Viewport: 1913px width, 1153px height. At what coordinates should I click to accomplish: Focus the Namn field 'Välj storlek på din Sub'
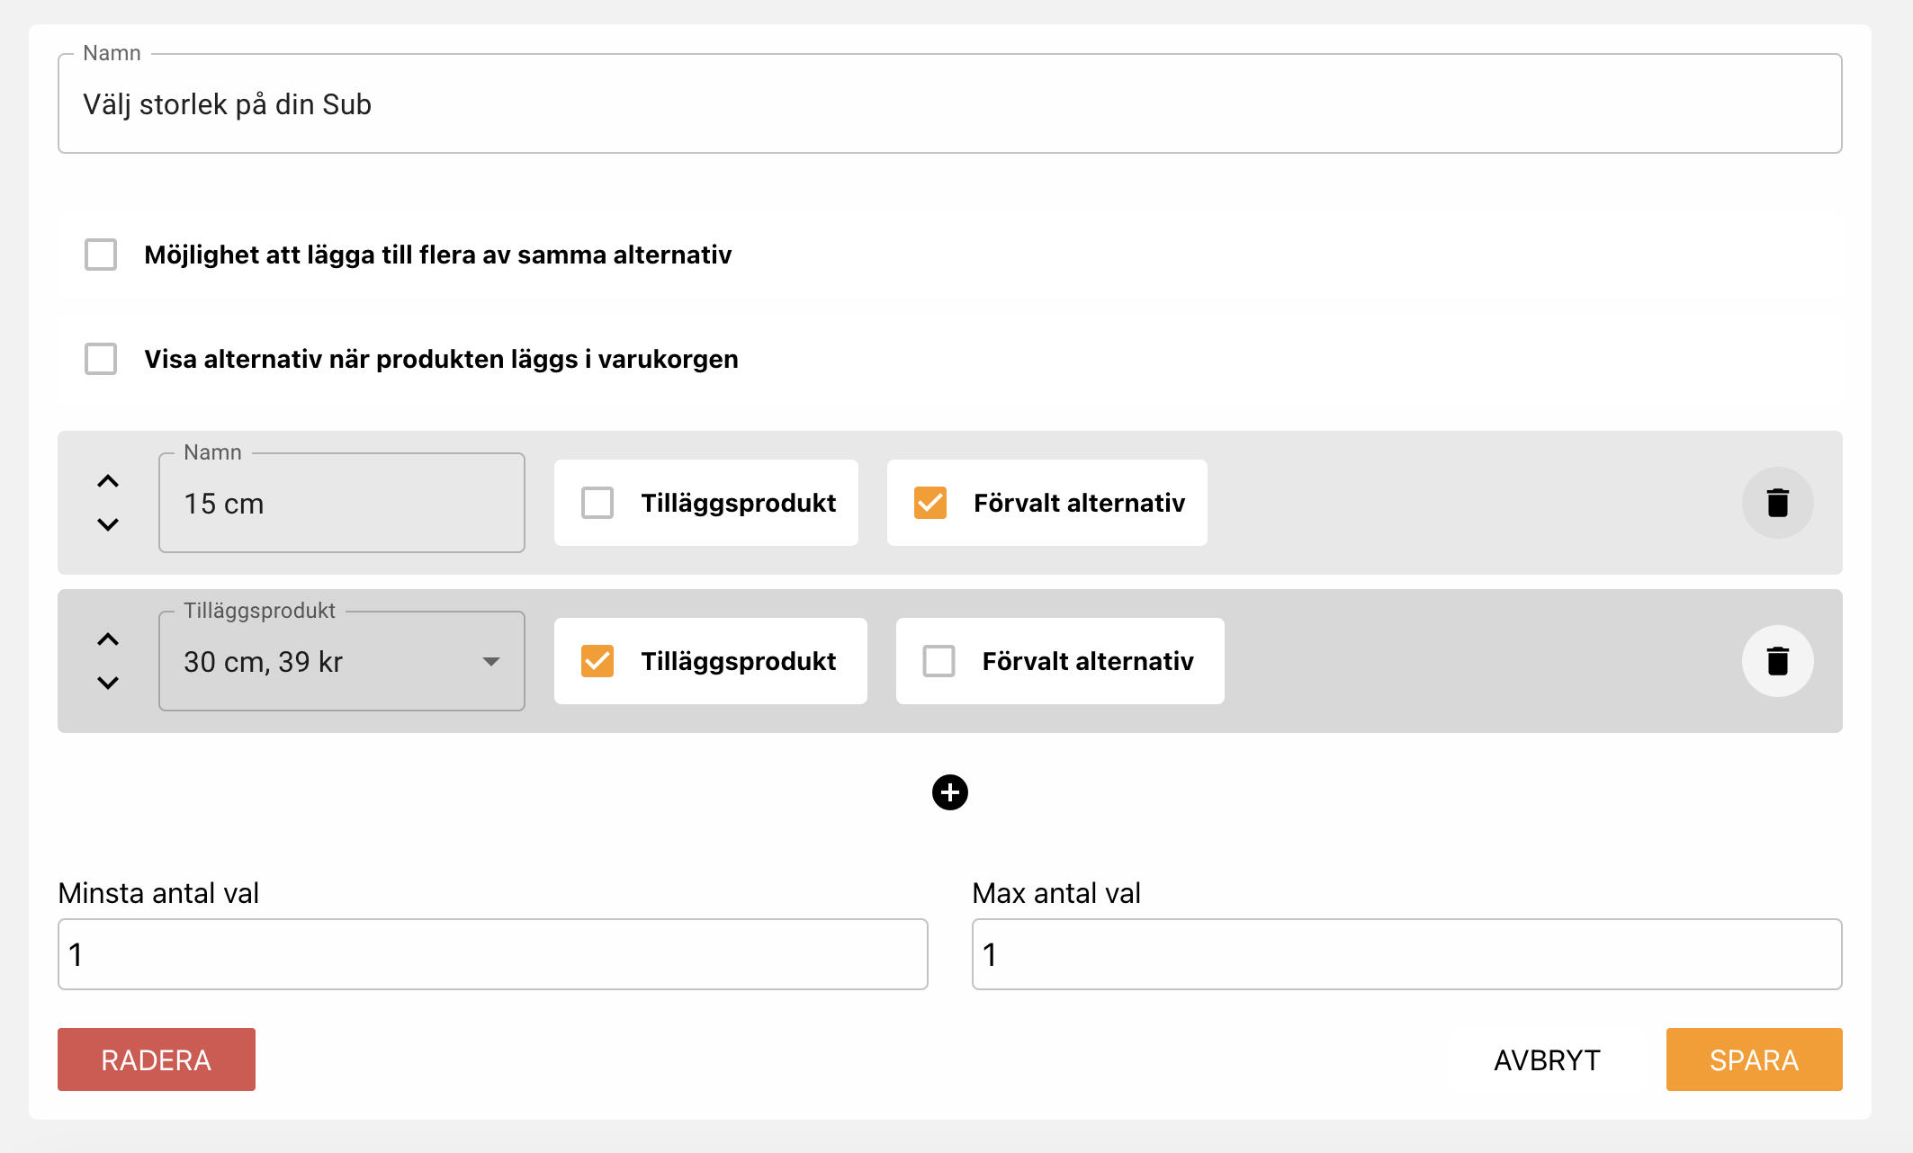pos(950,103)
